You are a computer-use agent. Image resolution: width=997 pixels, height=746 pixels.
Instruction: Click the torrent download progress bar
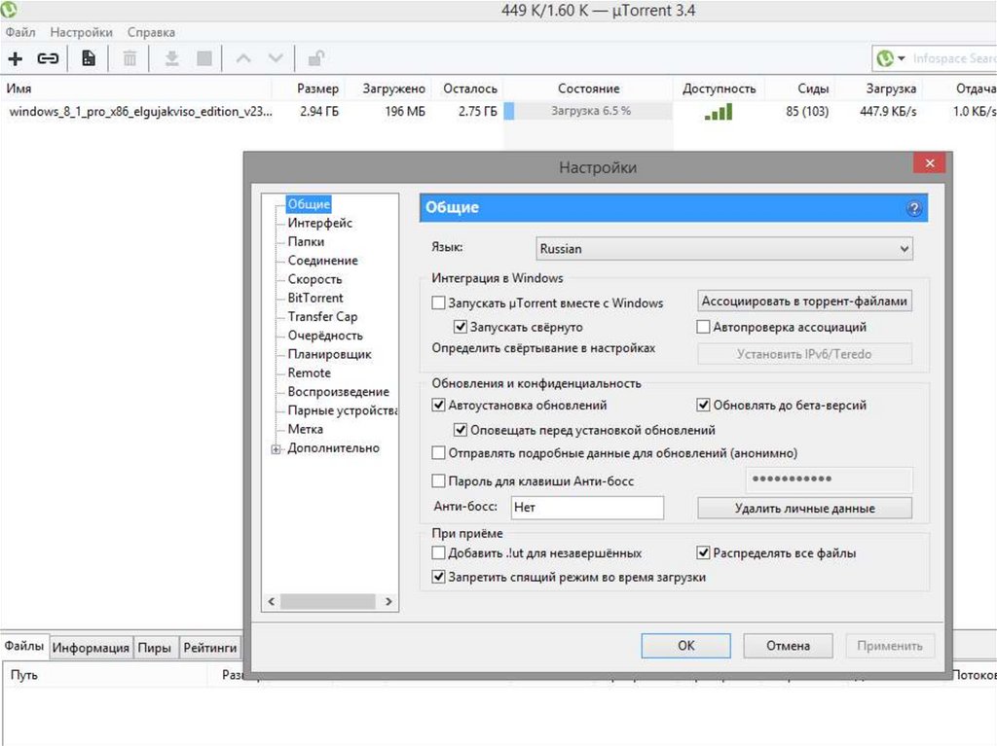point(590,111)
